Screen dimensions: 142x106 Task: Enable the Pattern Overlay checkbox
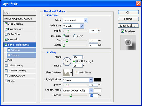click(6, 76)
